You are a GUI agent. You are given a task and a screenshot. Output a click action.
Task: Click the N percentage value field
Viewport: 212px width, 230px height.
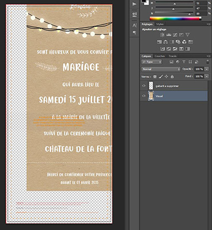click(201, 14)
